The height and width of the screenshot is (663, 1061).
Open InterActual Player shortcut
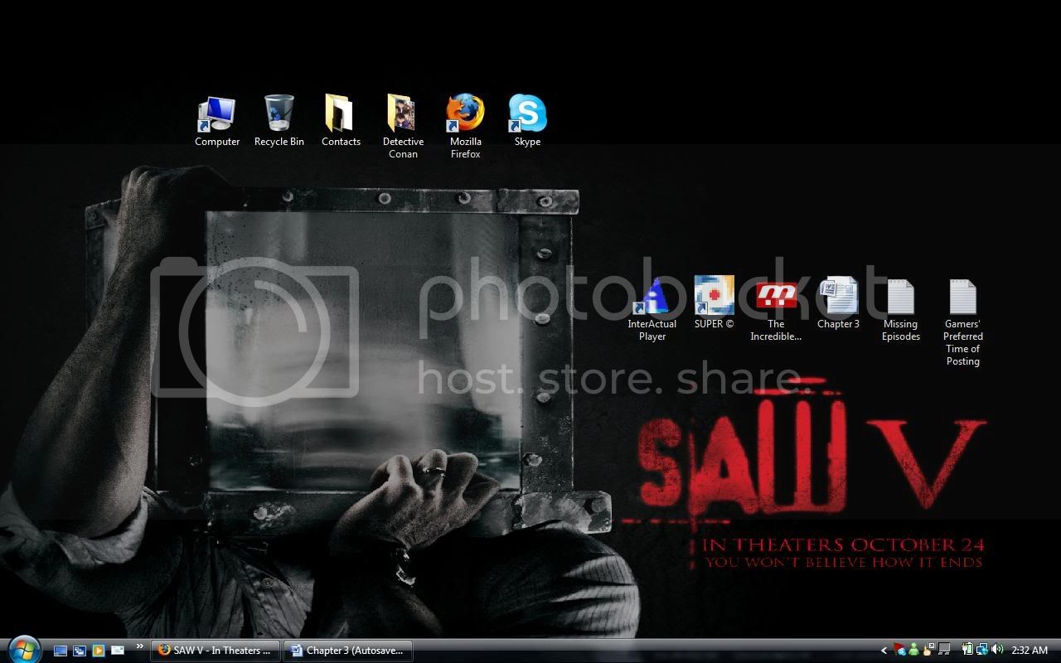652,297
